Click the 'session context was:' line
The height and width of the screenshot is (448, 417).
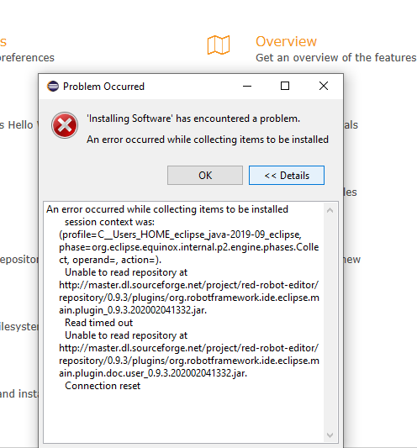109,222
